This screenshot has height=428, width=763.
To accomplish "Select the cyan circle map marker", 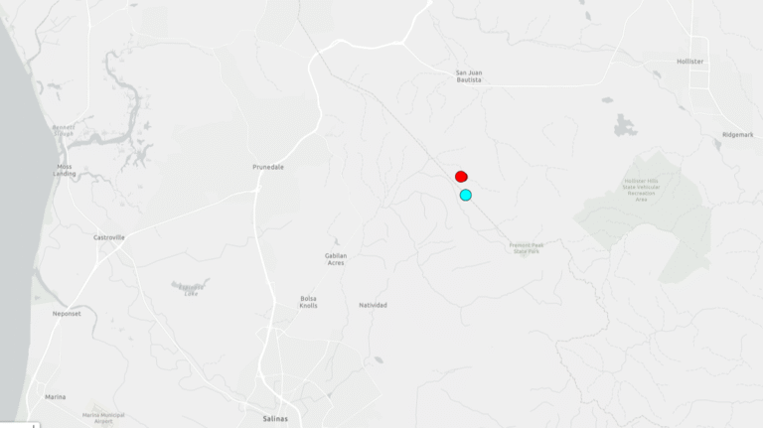I will pos(466,195).
